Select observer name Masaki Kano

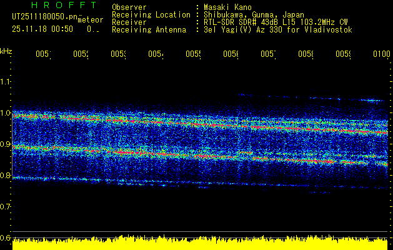pyautogui.click(x=227, y=7)
